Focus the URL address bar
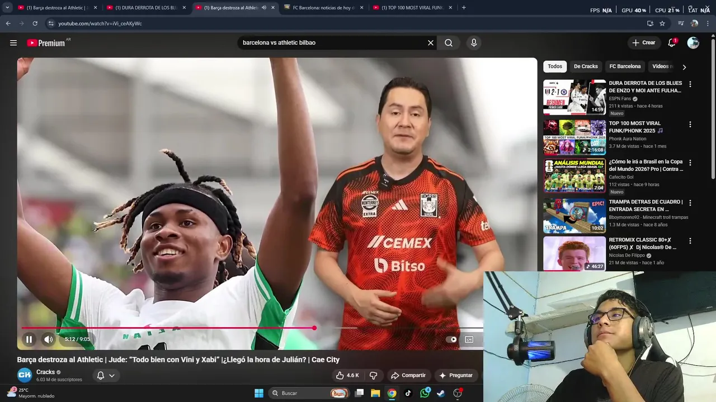This screenshot has height=402, width=716. 347,23
